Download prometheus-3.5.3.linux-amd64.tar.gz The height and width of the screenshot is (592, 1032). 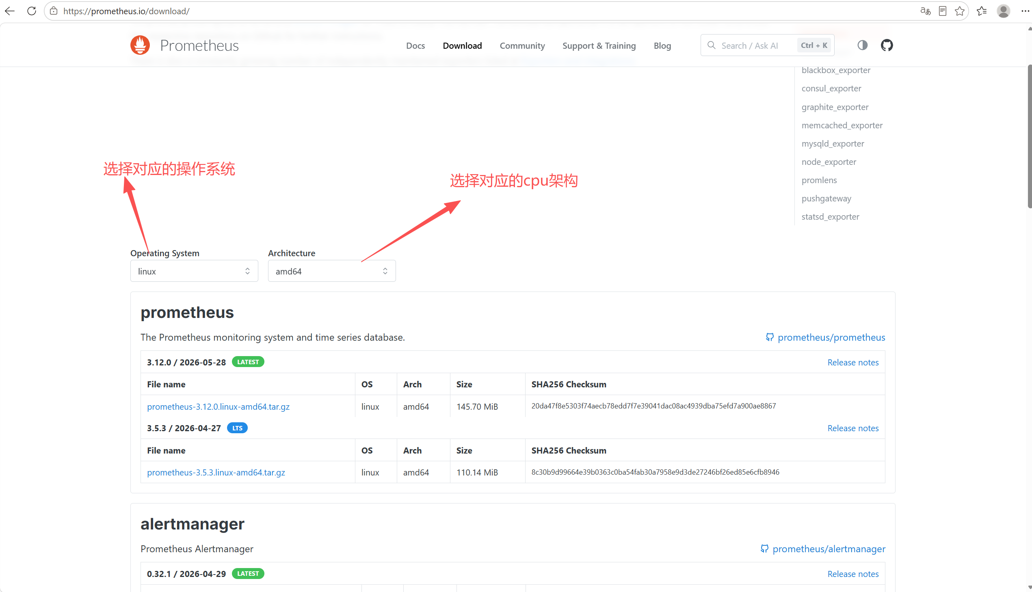coord(216,473)
